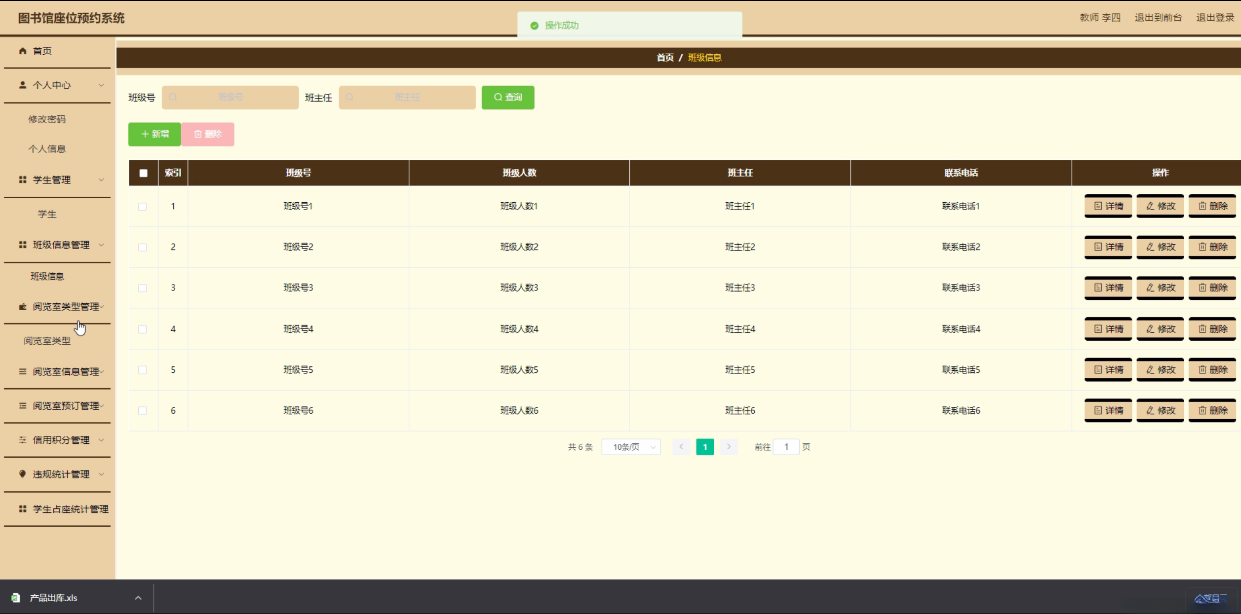Viewport: 1241px width, 614px height.
Task: Click the 班主任 search input field
Action: [x=407, y=97]
